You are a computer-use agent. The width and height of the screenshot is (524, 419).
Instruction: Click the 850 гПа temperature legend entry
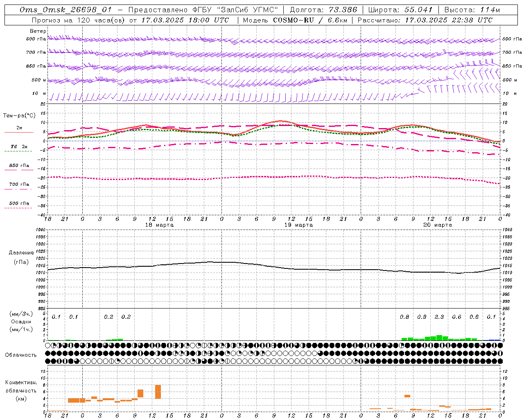(x=19, y=166)
